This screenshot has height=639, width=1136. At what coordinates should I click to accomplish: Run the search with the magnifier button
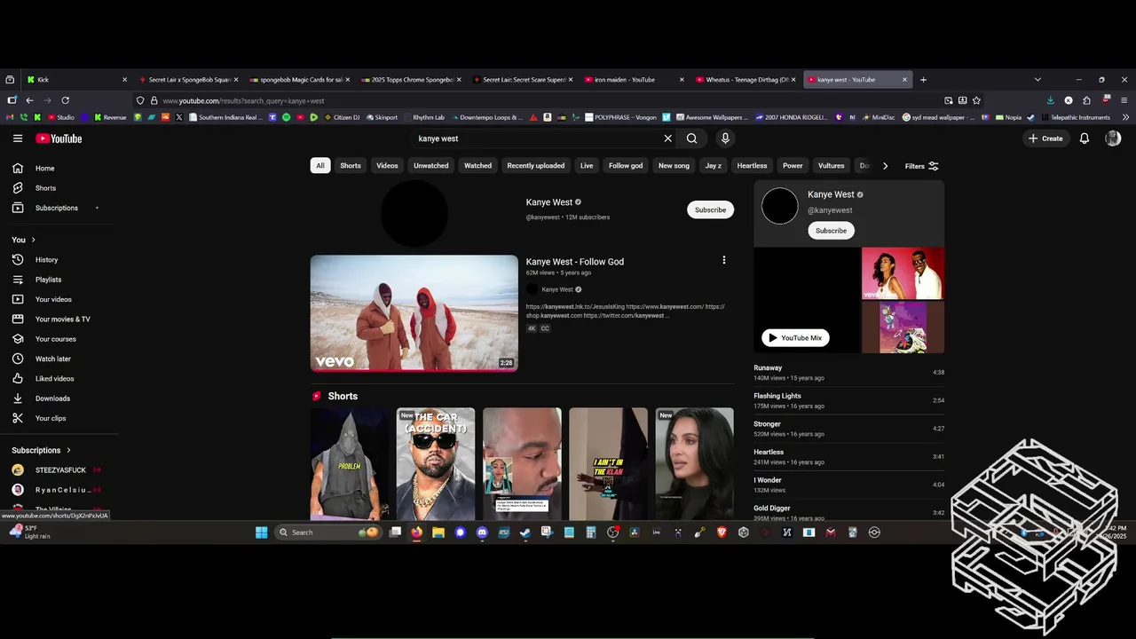pyautogui.click(x=691, y=138)
